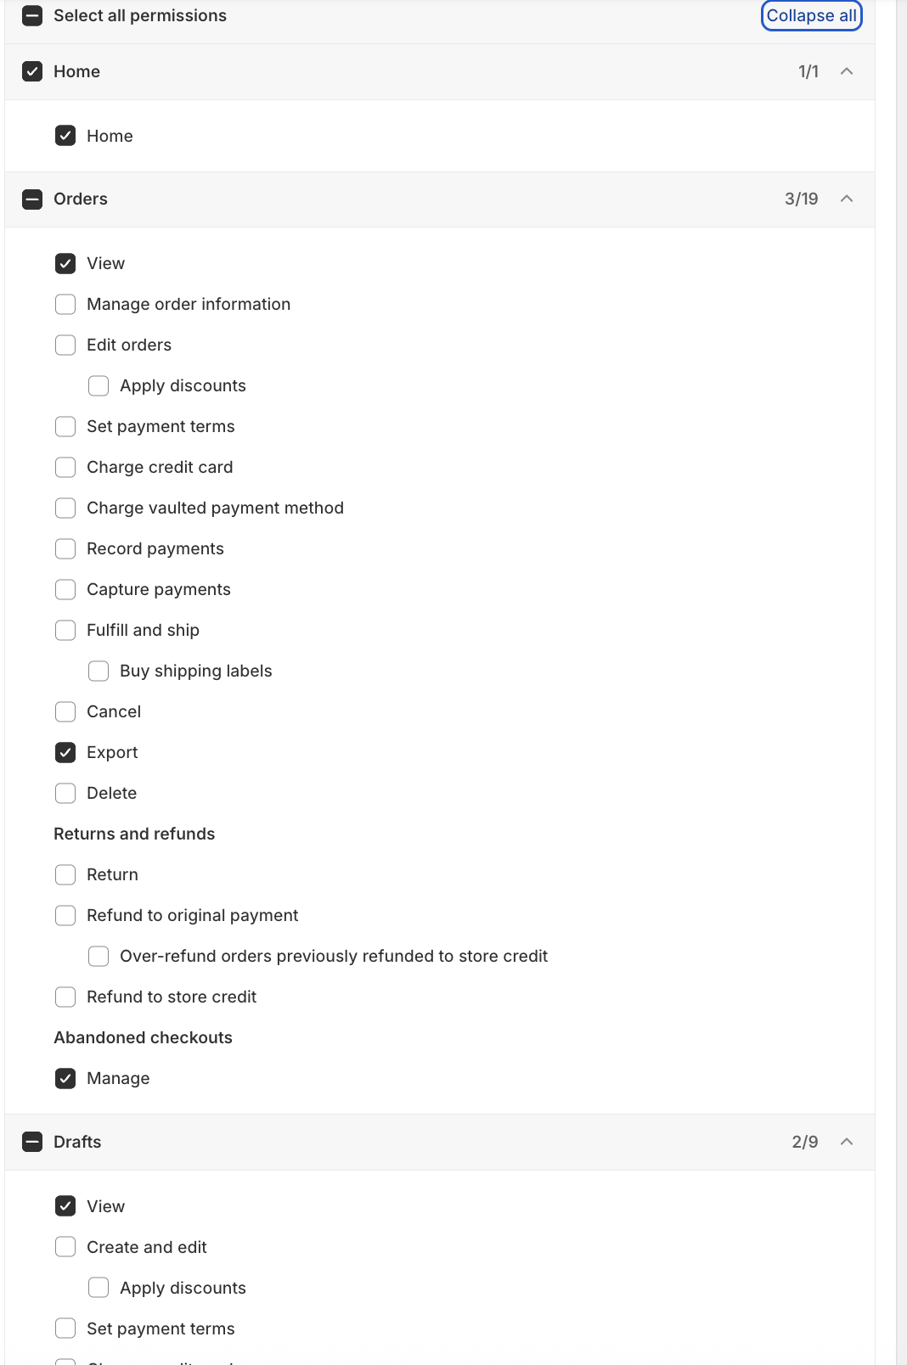Check the Fulfill and ship permission
The height and width of the screenshot is (1365, 907).
tap(65, 630)
